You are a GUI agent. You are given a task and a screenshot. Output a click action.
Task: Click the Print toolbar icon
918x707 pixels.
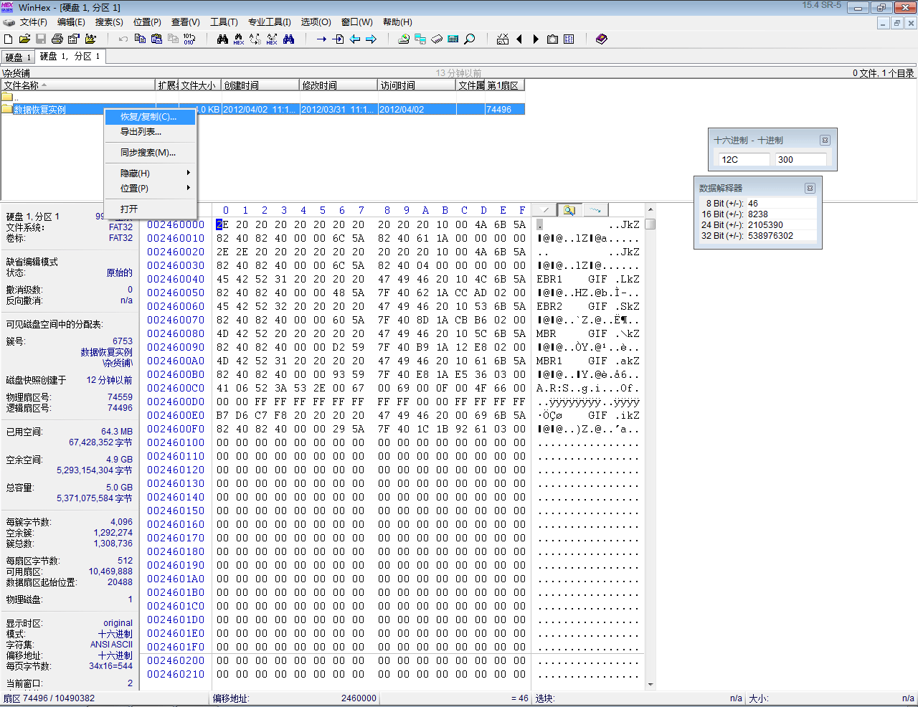click(57, 39)
